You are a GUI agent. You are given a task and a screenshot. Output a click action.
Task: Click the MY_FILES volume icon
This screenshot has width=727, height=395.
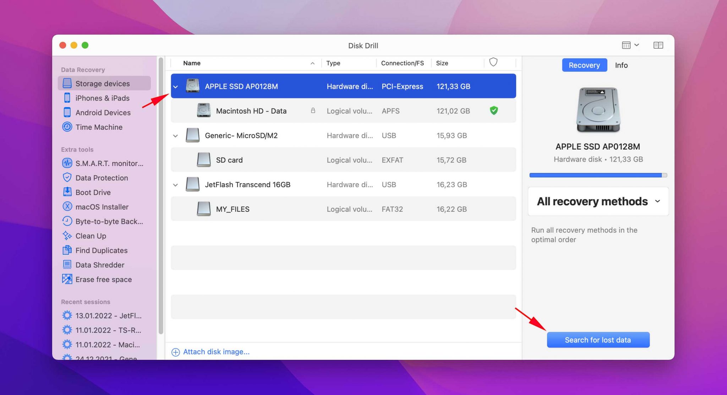(x=204, y=209)
